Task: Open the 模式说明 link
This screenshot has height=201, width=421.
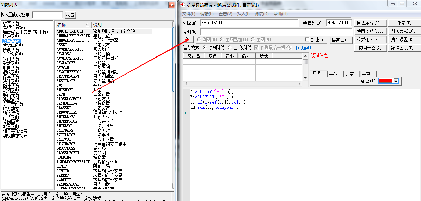Action: pos(304,48)
